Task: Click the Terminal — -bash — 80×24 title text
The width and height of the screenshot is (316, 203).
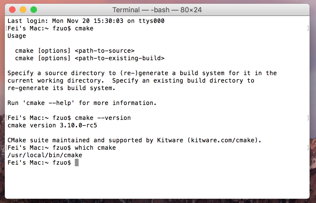Action: [157, 10]
